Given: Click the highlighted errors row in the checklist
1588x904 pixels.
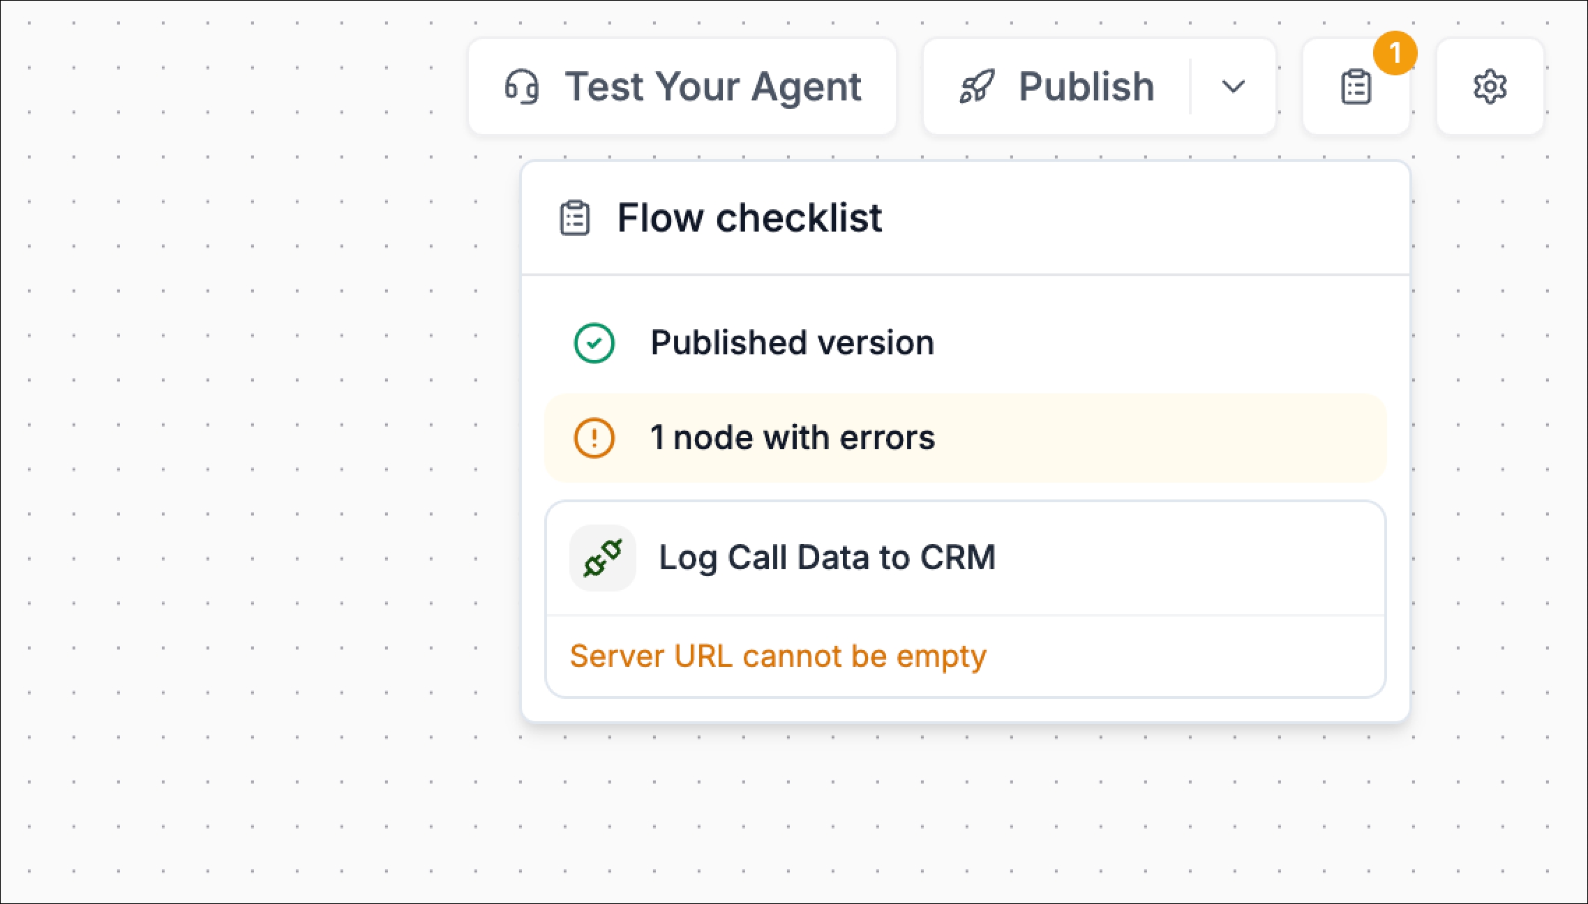Looking at the screenshot, I should click(x=963, y=437).
